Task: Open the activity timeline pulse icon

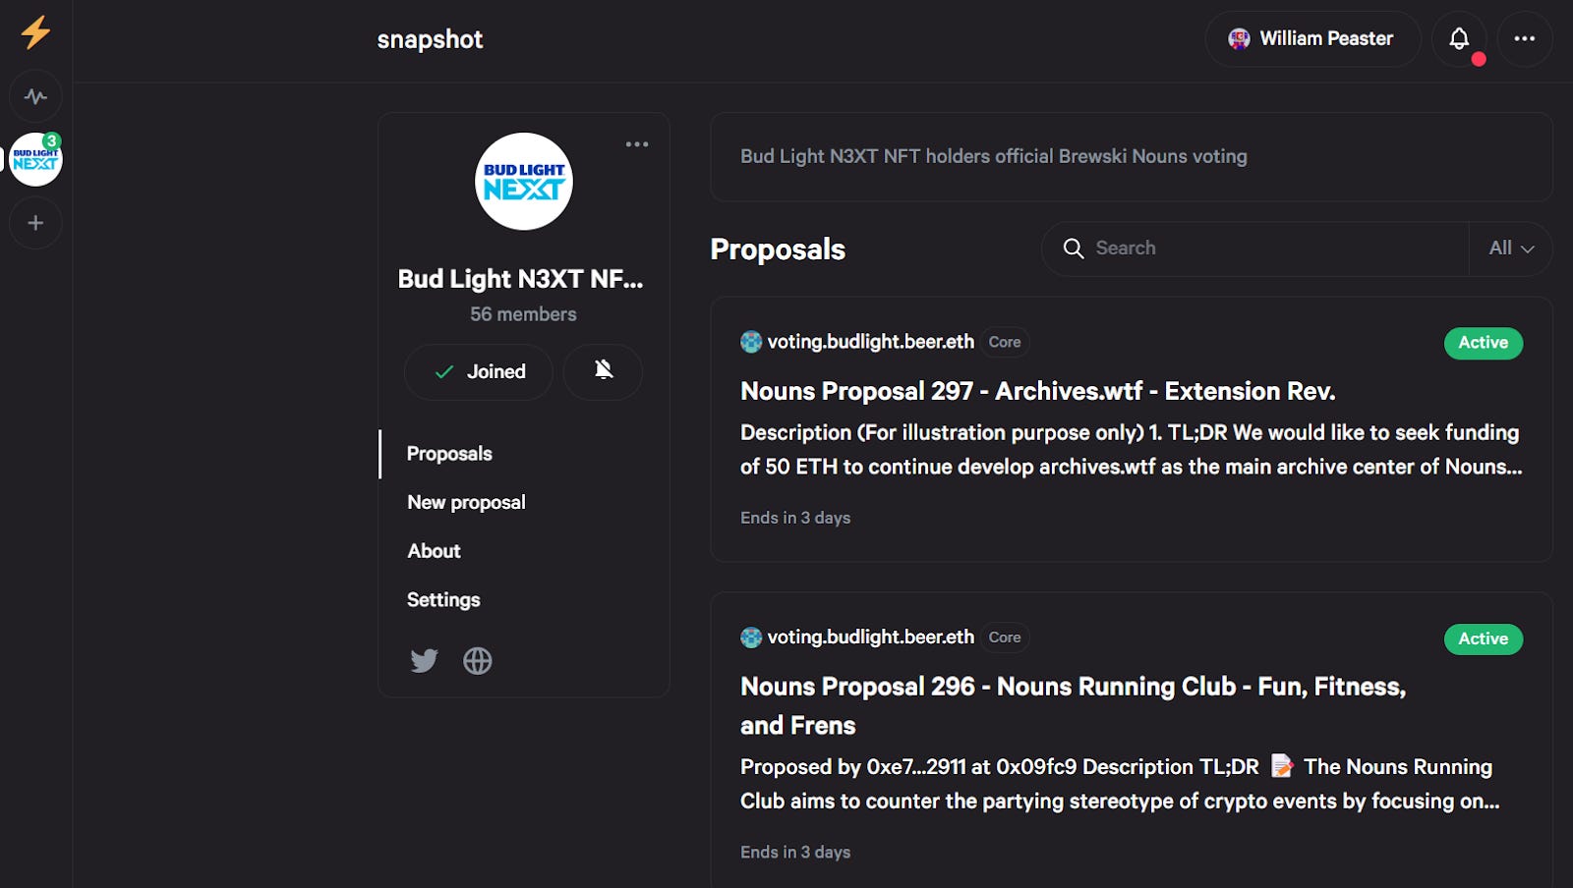Action: tap(35, 96)
